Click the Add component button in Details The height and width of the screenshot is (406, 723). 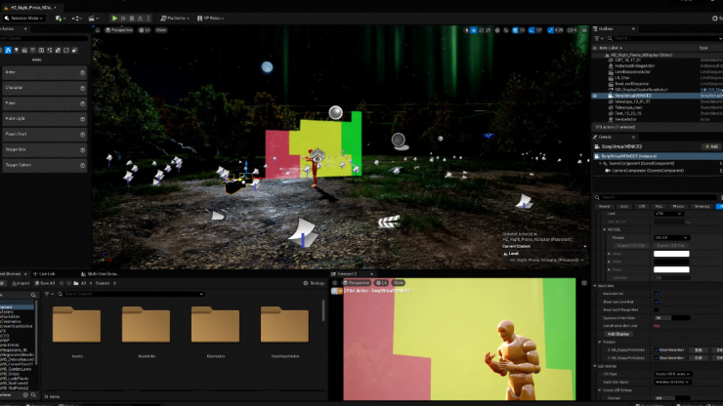(x=710, y=146)
